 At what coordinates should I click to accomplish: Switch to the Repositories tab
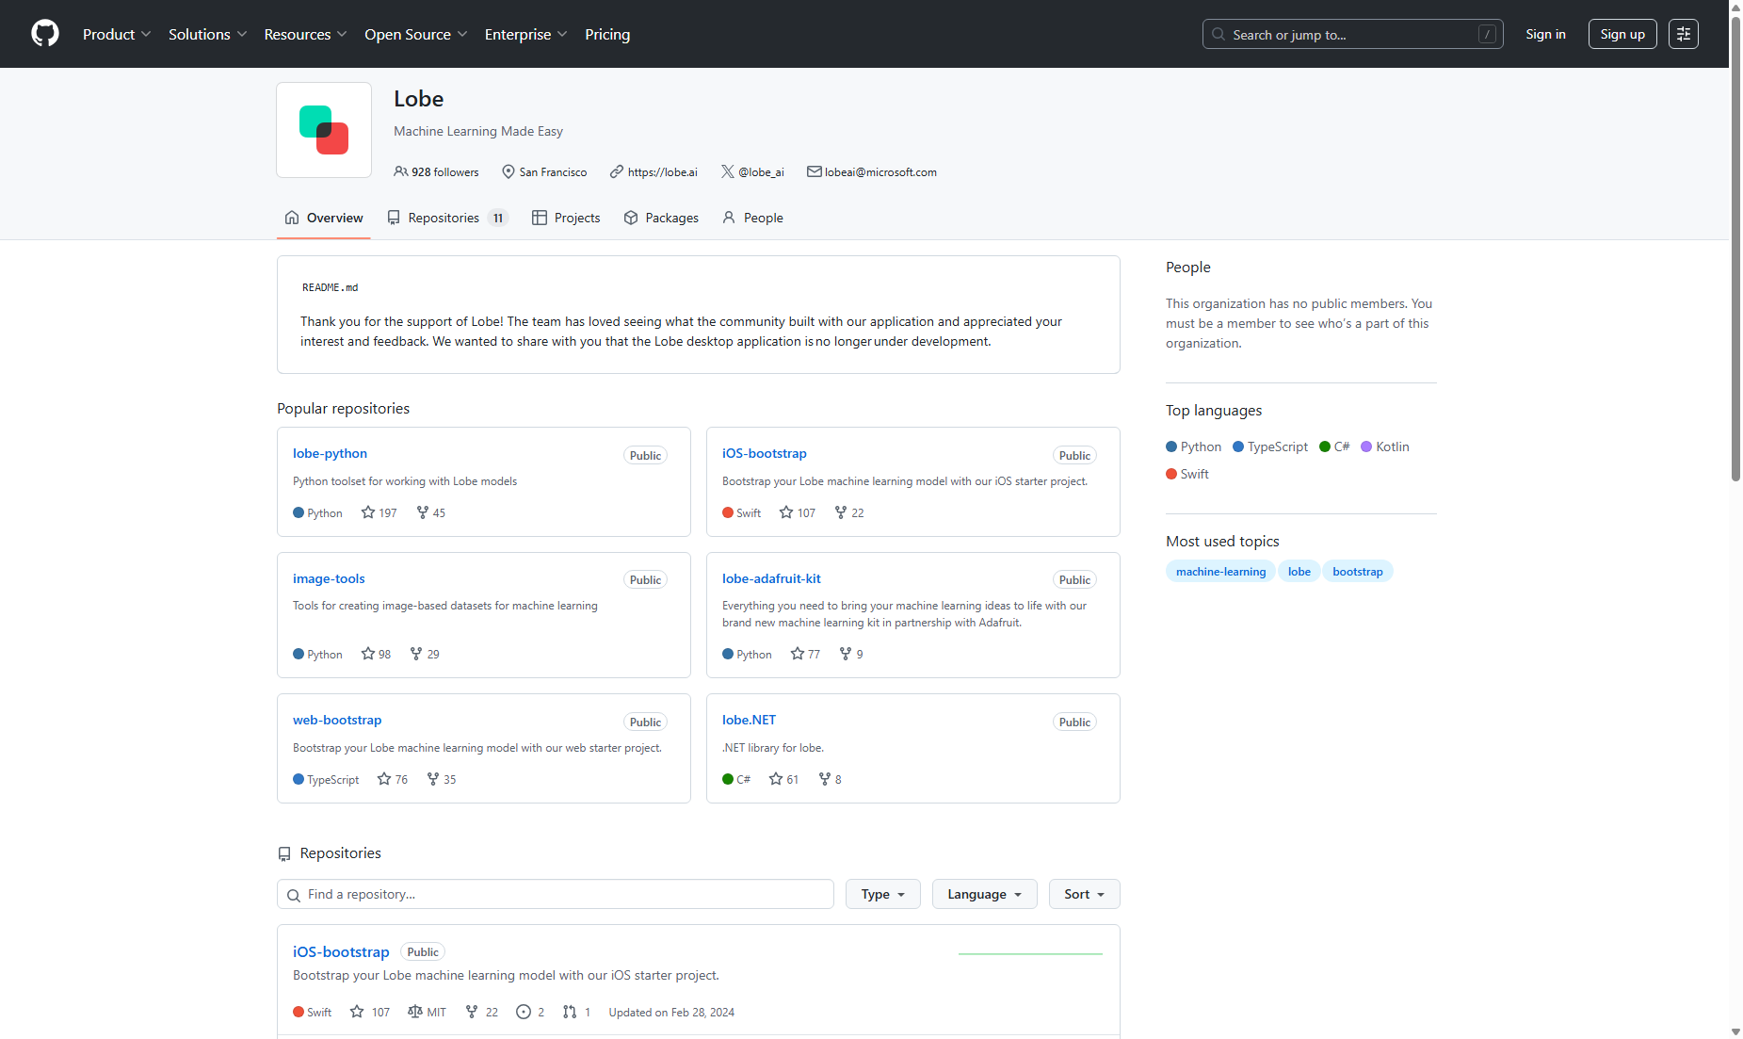pyautogui.click(x=447, y=218)
